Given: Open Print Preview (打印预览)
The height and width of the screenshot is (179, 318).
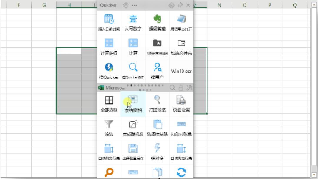Looking at the screenshot, I should (x=158, y=102).
